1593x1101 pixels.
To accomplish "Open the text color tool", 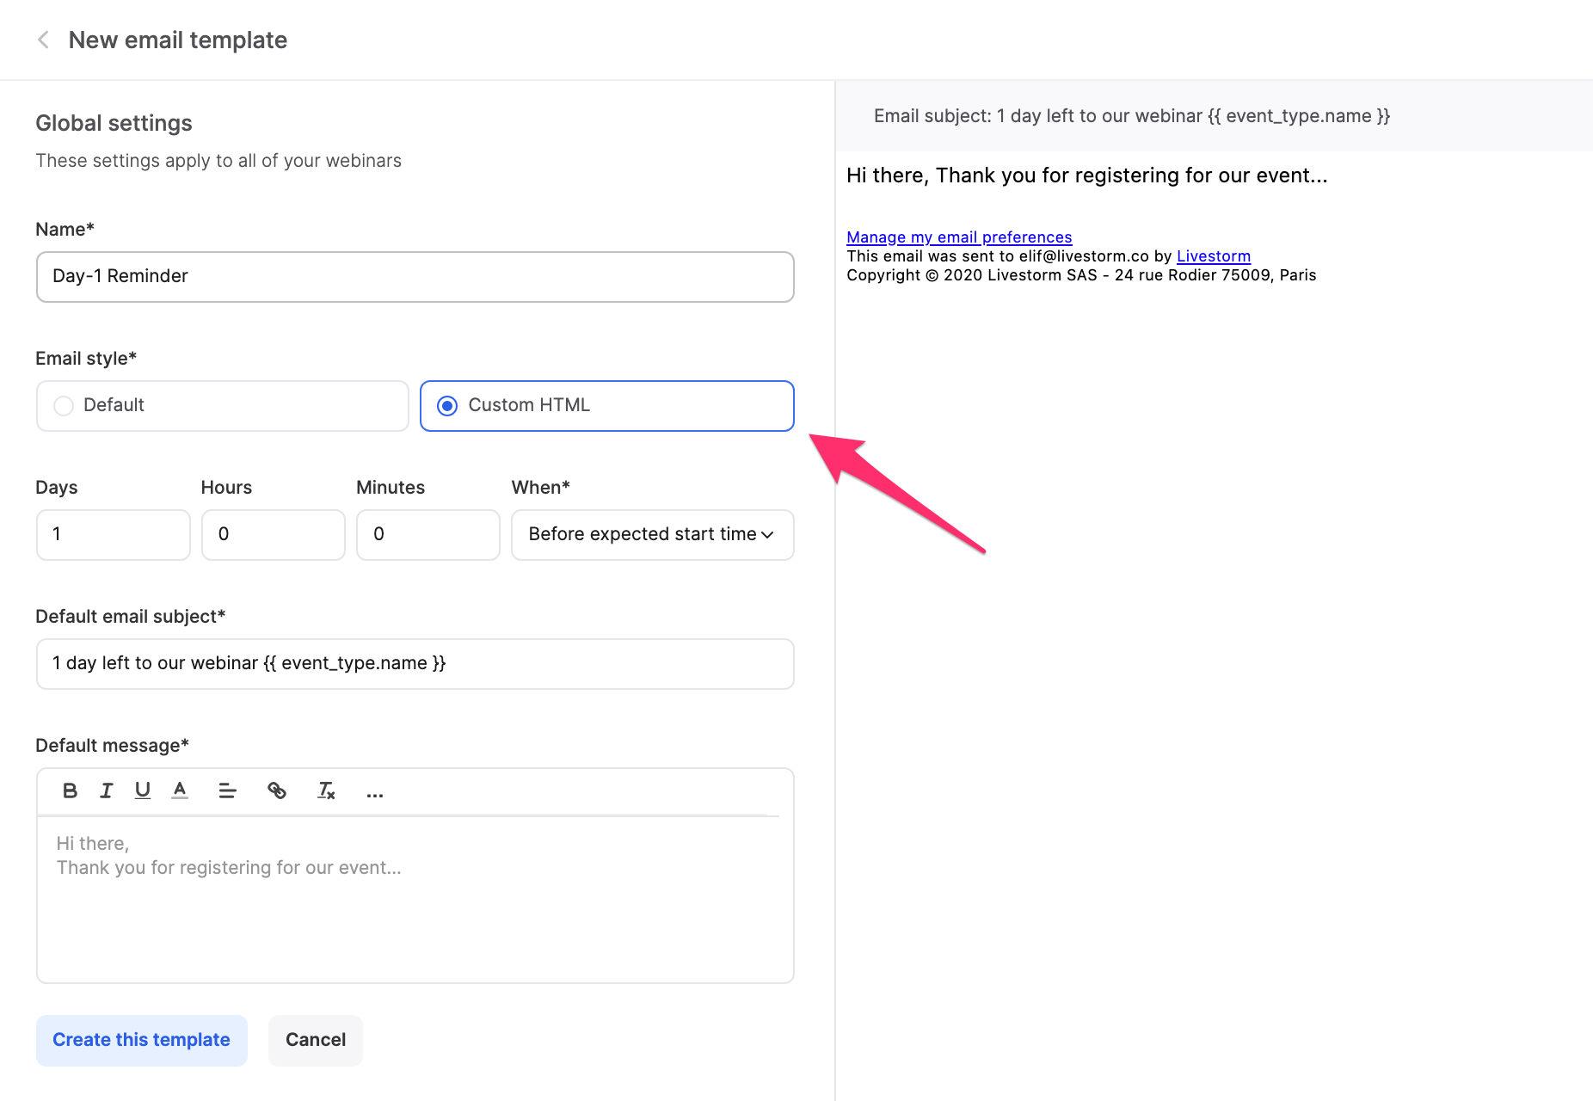I will tap(180, 790).
